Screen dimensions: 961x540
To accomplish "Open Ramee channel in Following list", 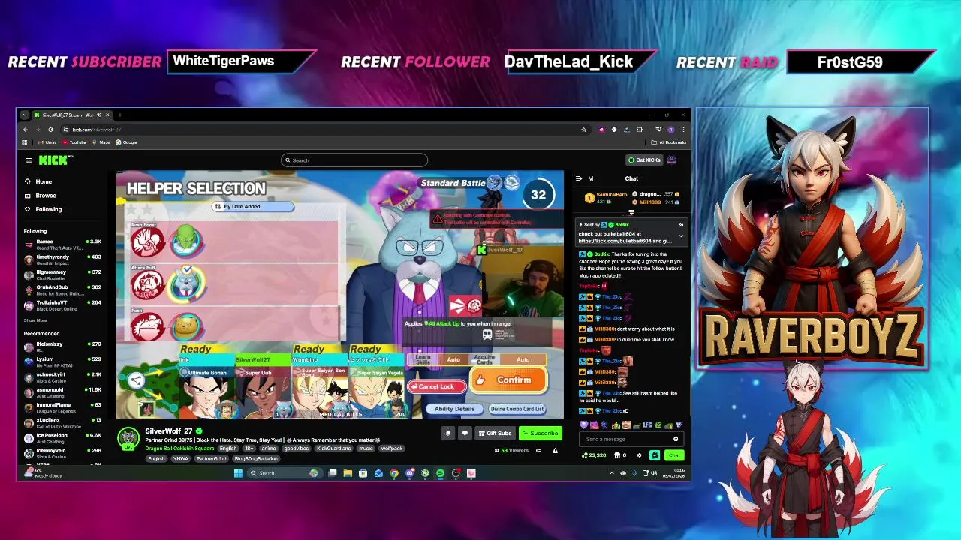I will pos(63,244).
